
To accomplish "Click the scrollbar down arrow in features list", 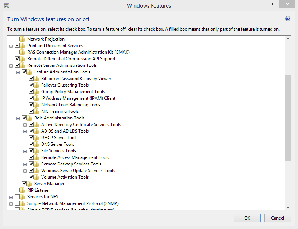I will [x=288, y=207].
